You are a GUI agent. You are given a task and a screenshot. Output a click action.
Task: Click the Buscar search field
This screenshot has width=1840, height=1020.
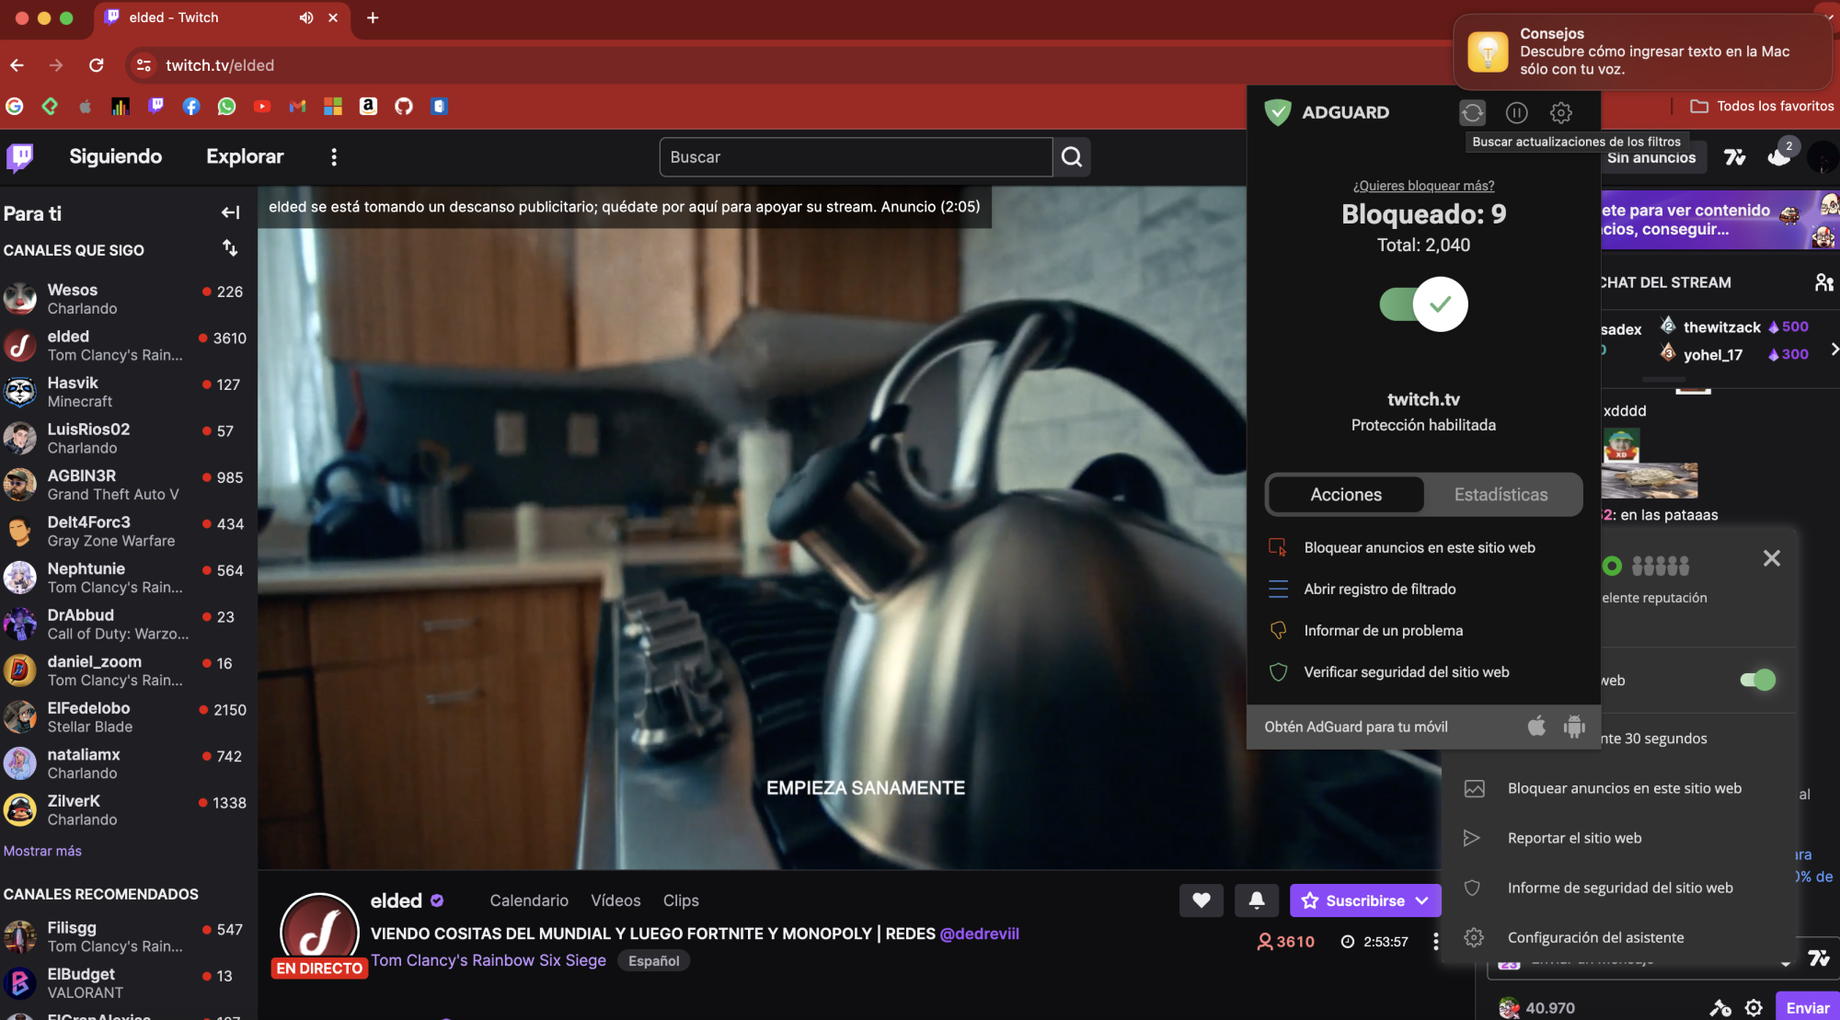tap(856, 157)
